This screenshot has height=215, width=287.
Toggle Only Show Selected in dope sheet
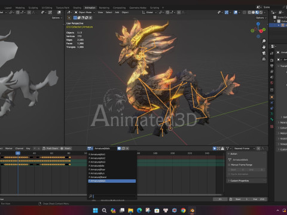pyautogui.click(x=215, y=149)
